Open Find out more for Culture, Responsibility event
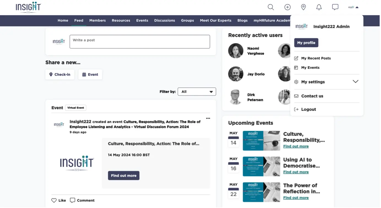 point(296,146)
